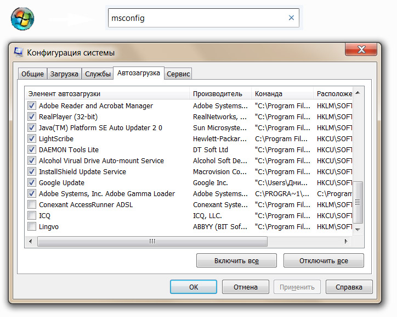This screenshot has width=397, height=317.
Task: Click the Отключить все button
Action: 324,260
